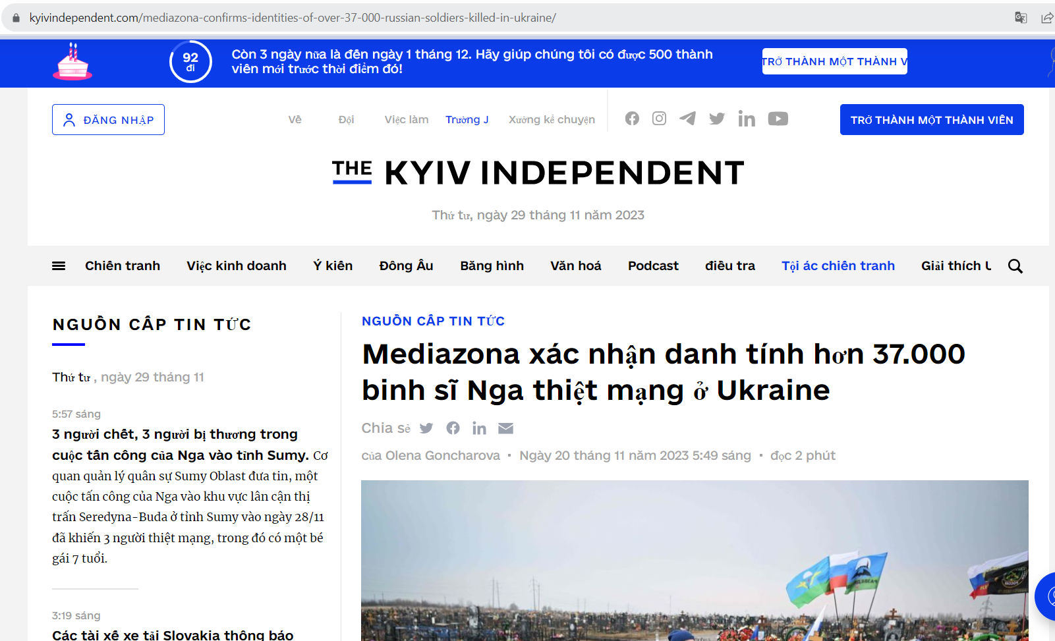The width and height of the screenshot is (1055, 641).
Task: Open the Instagram icon in header
Action: click(659, 119)
